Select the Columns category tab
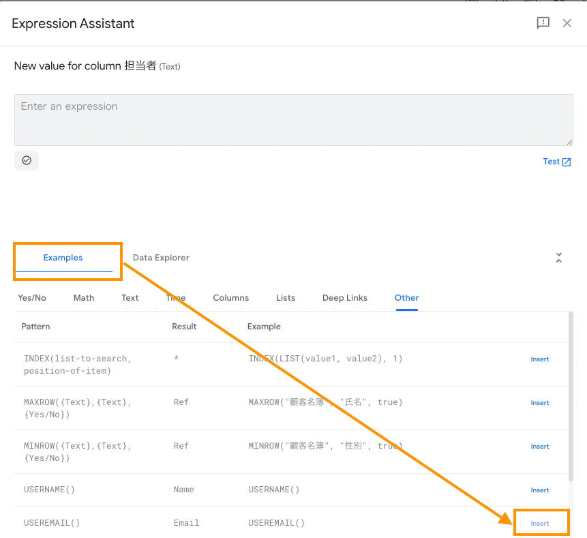This screenshot has width=587, height=538. [230, 298]
